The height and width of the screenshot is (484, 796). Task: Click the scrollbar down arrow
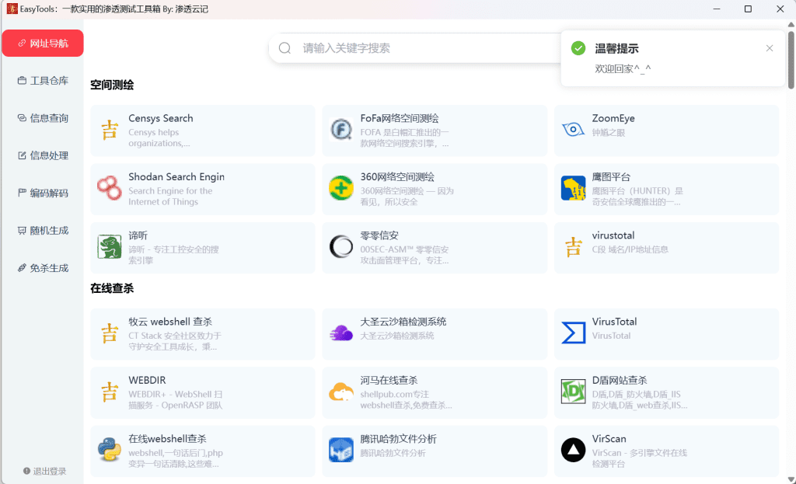tap(791, 479)
